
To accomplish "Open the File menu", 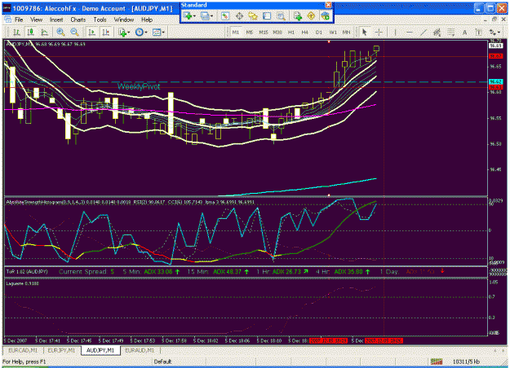I will [x=19, y=20].
